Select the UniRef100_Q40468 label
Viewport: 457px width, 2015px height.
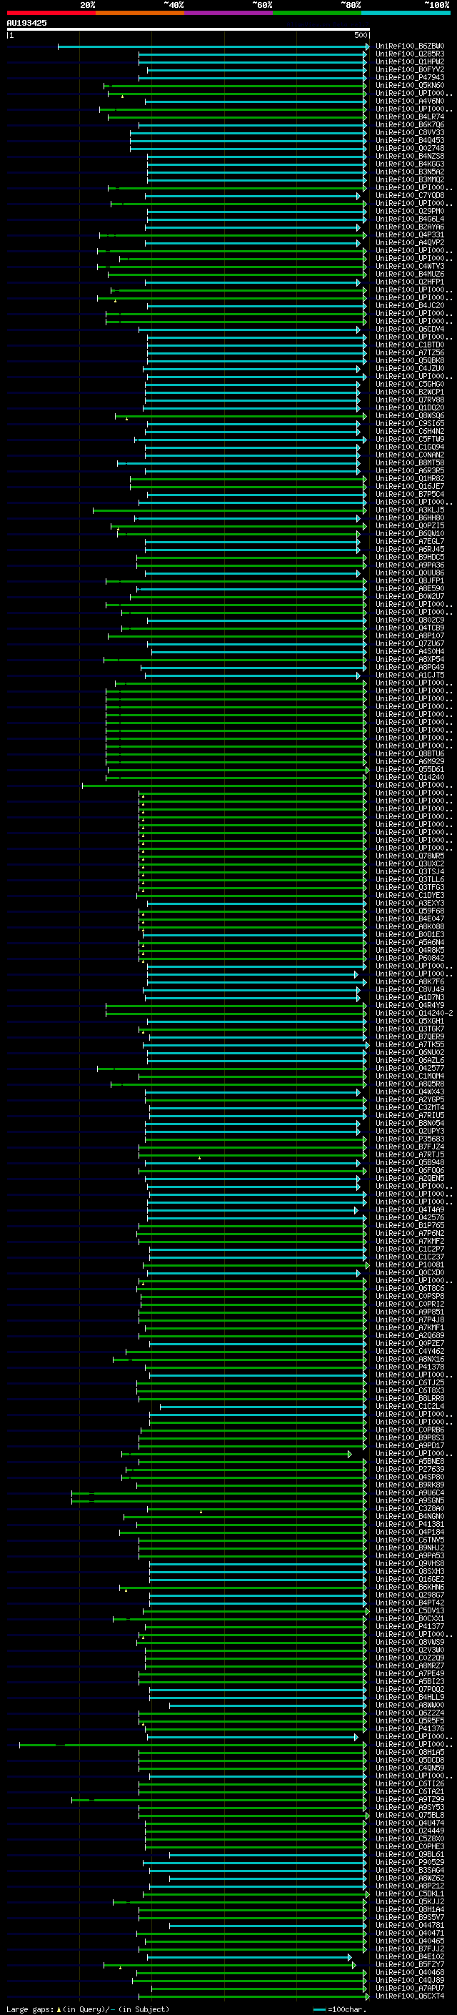point(410,1972)
